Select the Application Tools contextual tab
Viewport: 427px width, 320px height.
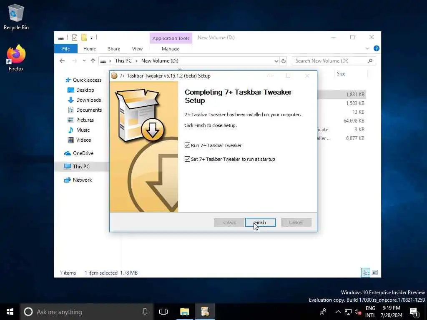(171, 38)
